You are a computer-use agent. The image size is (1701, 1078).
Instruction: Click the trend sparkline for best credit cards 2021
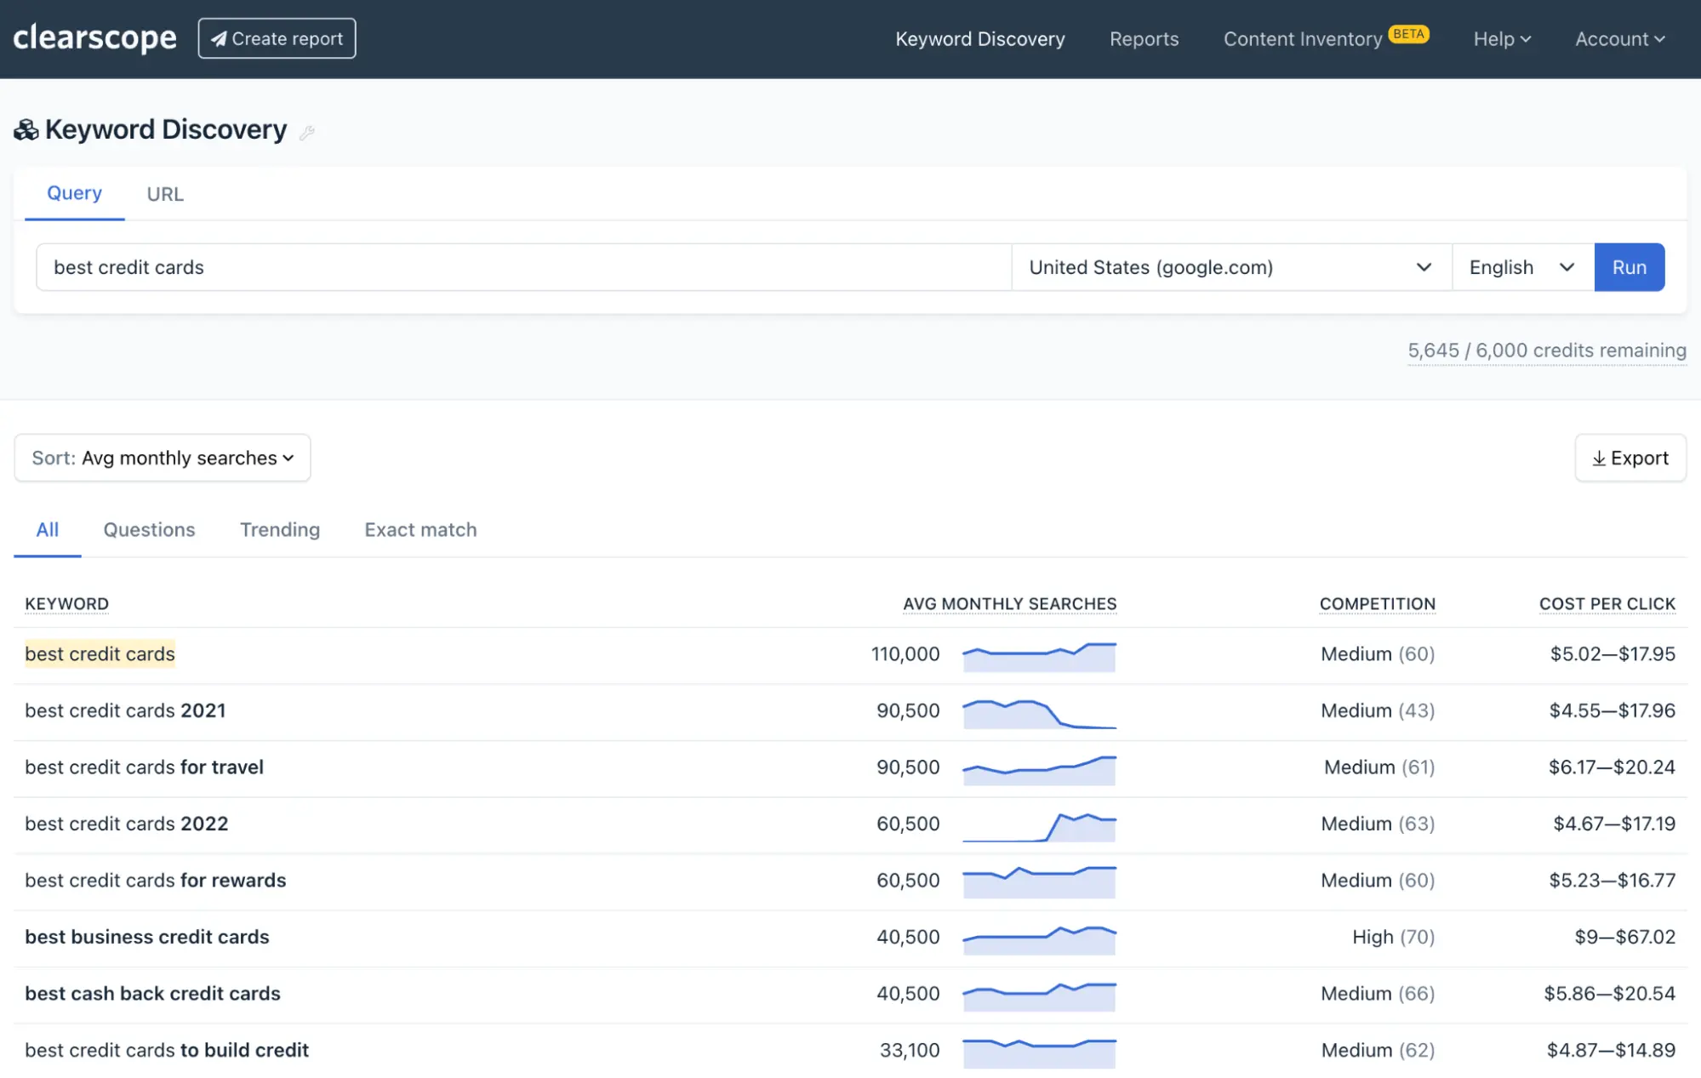(1039, 714)
